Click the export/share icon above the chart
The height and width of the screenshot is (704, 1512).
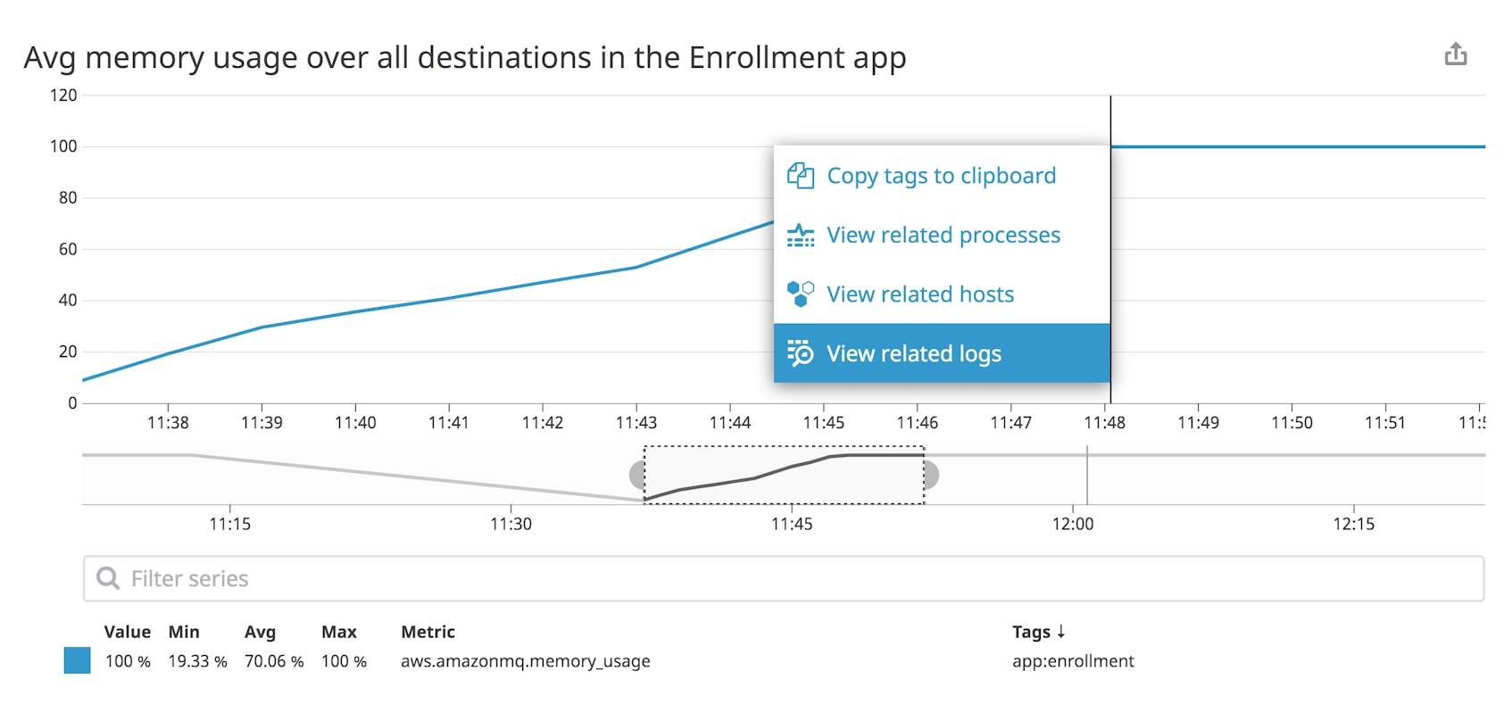[1457, 54]
